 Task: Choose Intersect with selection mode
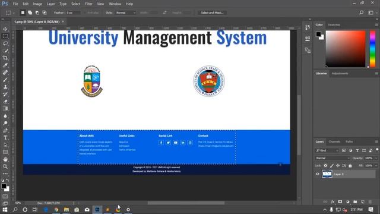pos(45,12)
